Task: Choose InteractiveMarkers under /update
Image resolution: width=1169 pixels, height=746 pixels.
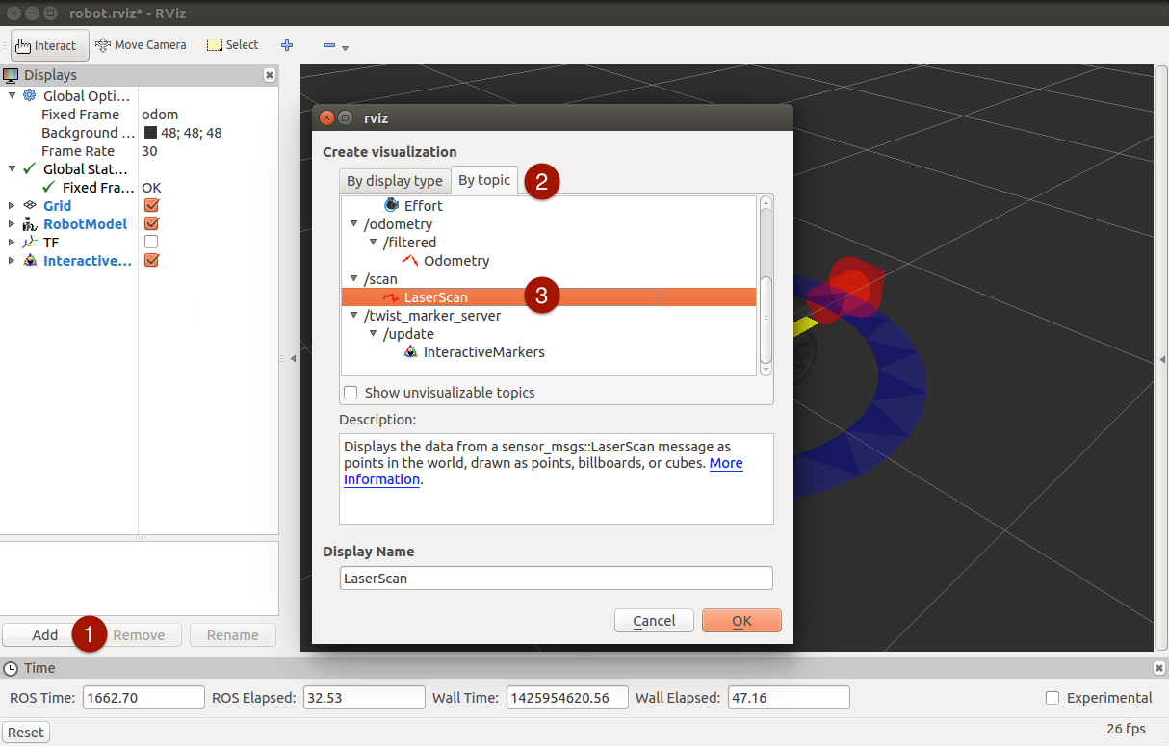Action: (x=483, y=352)
